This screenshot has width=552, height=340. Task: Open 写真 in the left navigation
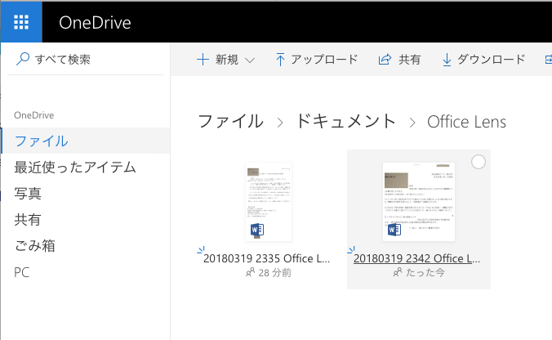pyautogui.click(x=28, y=193)
